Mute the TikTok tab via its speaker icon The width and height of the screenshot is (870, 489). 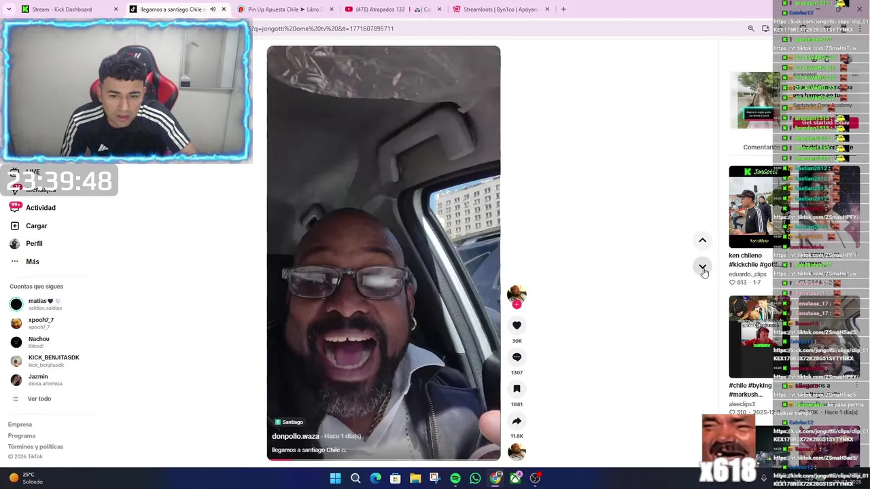click(213, 10)
